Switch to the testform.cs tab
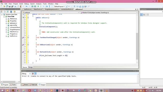Image resolution: width=163 pixels, height=92 pixels. (x=28, y=9)
